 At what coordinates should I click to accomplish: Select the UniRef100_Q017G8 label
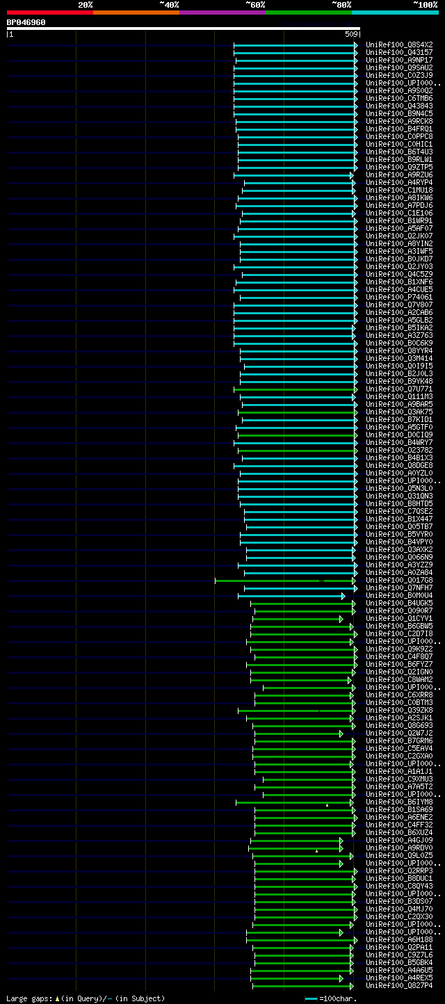tap(400, 580)
